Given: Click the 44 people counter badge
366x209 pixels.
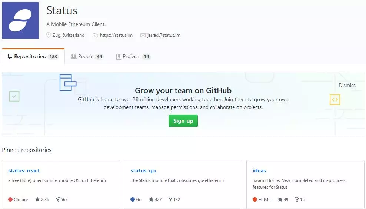Looking at the screenshot, I should [x=99, y=57].
